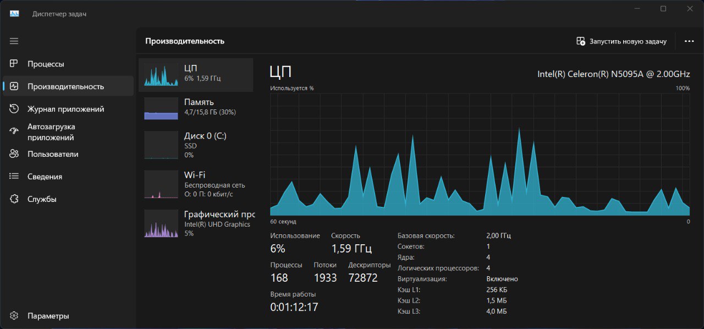Switch to Пользователи page
Image resolution: width=704 pixels, height=329 pixels.
68,154
